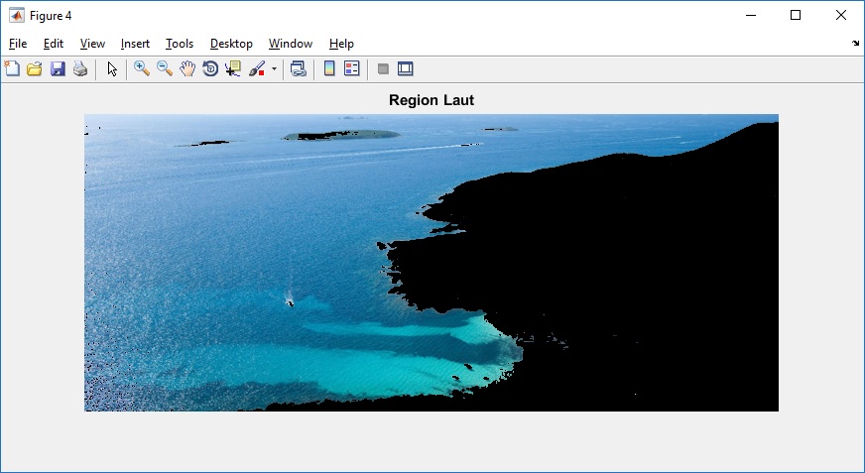Open a file with the folder icon

35,68
